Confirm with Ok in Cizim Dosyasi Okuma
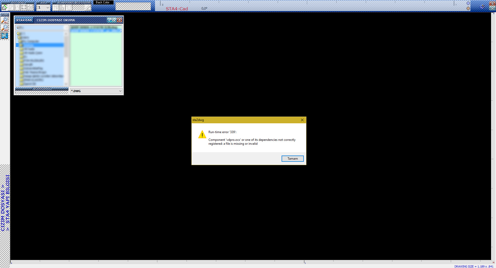Viewport: 496px width, 268px height. [112, 20]
